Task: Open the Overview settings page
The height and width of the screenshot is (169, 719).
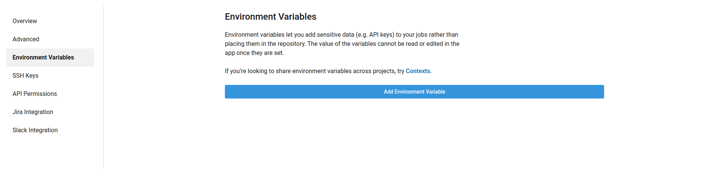Action: tap(25, 21)
